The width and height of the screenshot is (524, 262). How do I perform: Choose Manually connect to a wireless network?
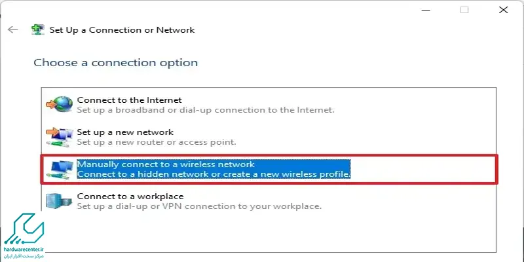tap(269, 169)
